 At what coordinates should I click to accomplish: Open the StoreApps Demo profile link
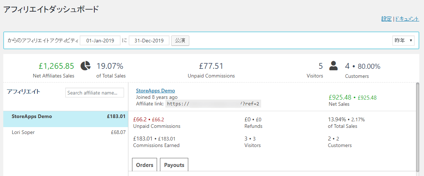pyautogui.click(x=156, y=91)
